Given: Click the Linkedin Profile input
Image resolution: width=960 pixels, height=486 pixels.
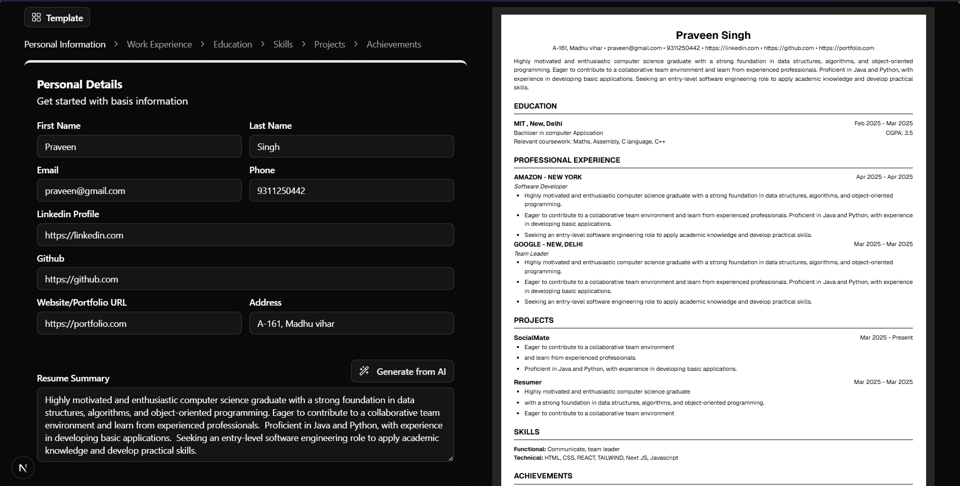Looking at the screenshot, I should [x=245, y=235].
